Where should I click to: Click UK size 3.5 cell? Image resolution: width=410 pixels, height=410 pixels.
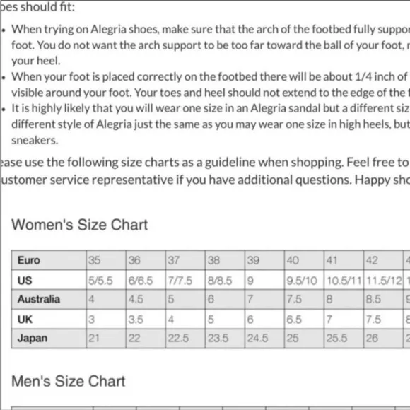pos(146,320)
